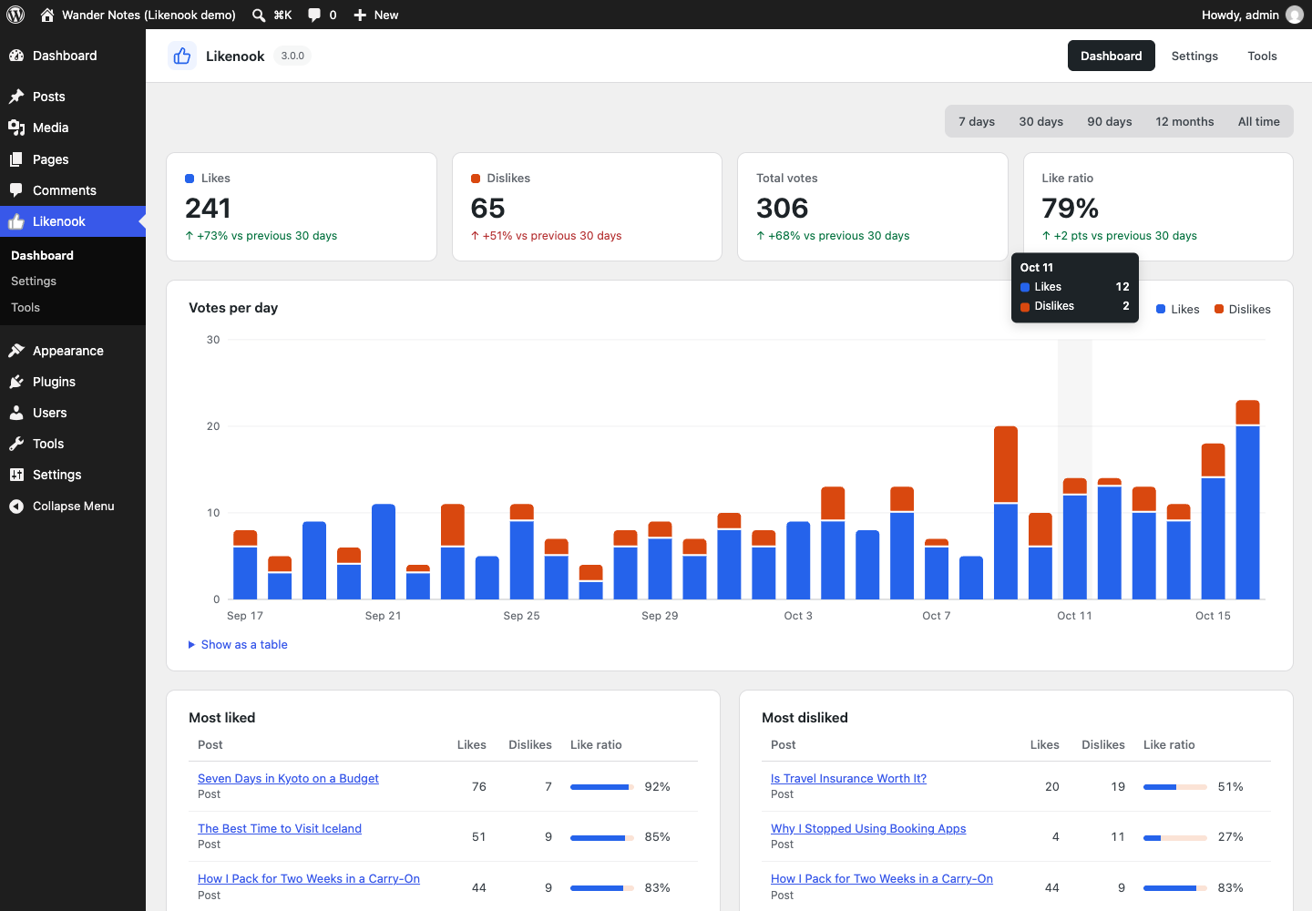
Task: Select the All time range
Action: pyautogui.click(x=1259, y=121)
